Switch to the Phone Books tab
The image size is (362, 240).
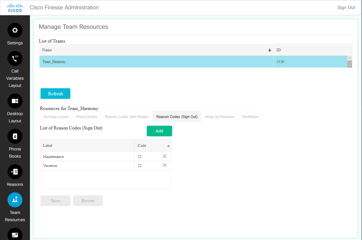point(87,117)
